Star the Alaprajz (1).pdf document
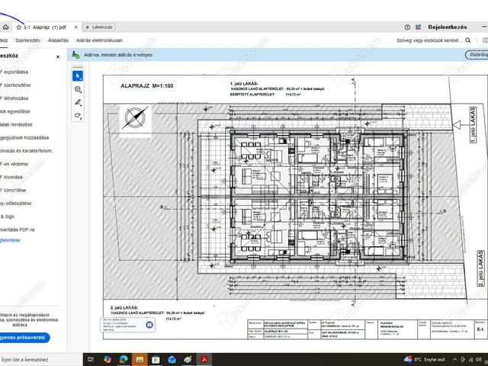Image resolution: width=488 pixels, height=366 pixels. [x=19, y=27]
